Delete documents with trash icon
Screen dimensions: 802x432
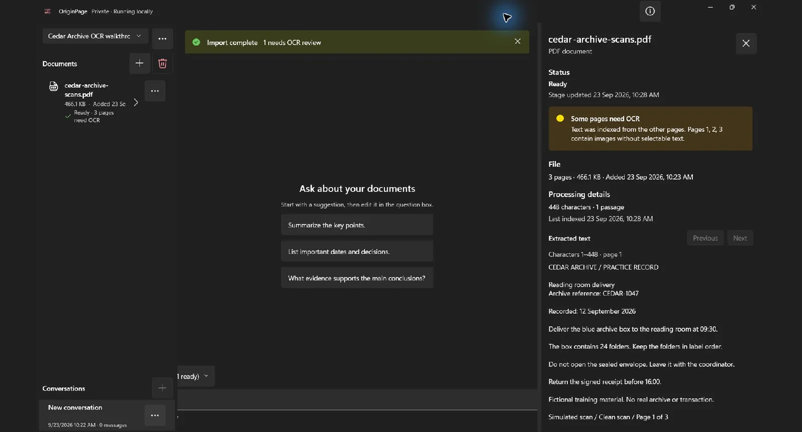(x=162, y=63)
